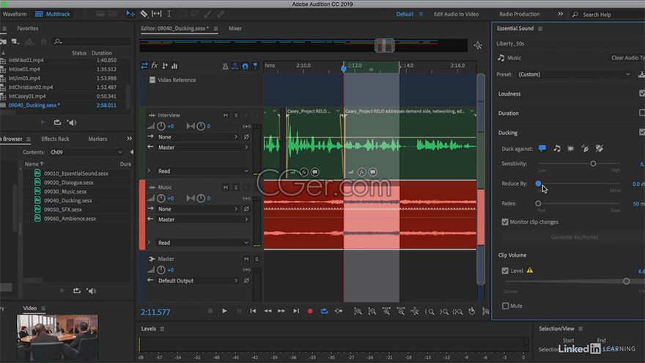Click the Reduce By slider handle

click(x=538, y=183)
